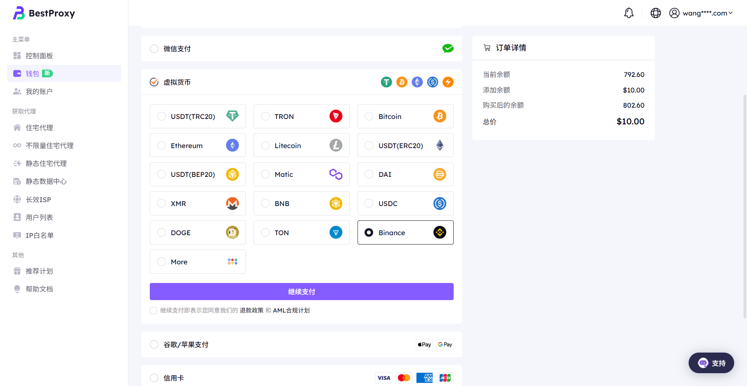Open 控制面板 in the sidebar
This screenshot has height=386, width=747.
tap(64, 56)
